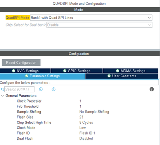Image resolution: width=160 pixels, height=145 pixels.
Task: Select the Sample Shifting parameter label
Action: [x=29, y=112]
